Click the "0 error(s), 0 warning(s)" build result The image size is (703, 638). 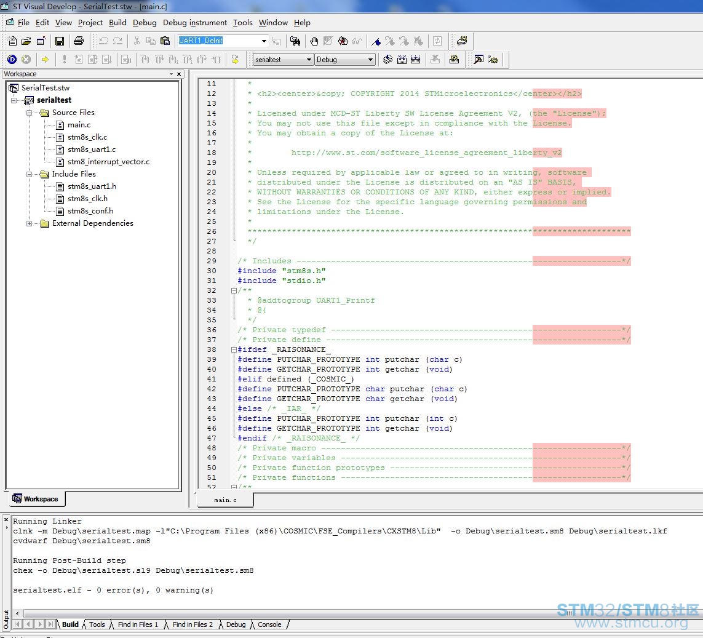[154, 591]
